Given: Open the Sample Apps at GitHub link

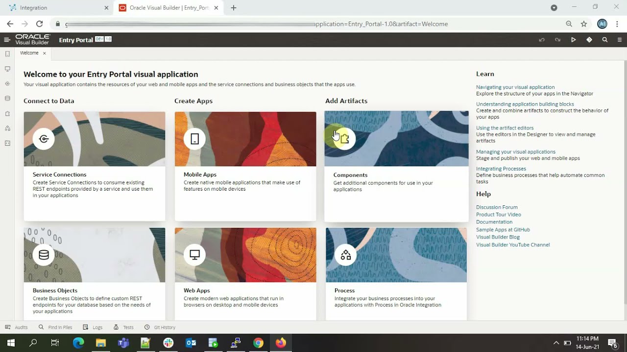Looking at the screenshot, I should [503, 230].
